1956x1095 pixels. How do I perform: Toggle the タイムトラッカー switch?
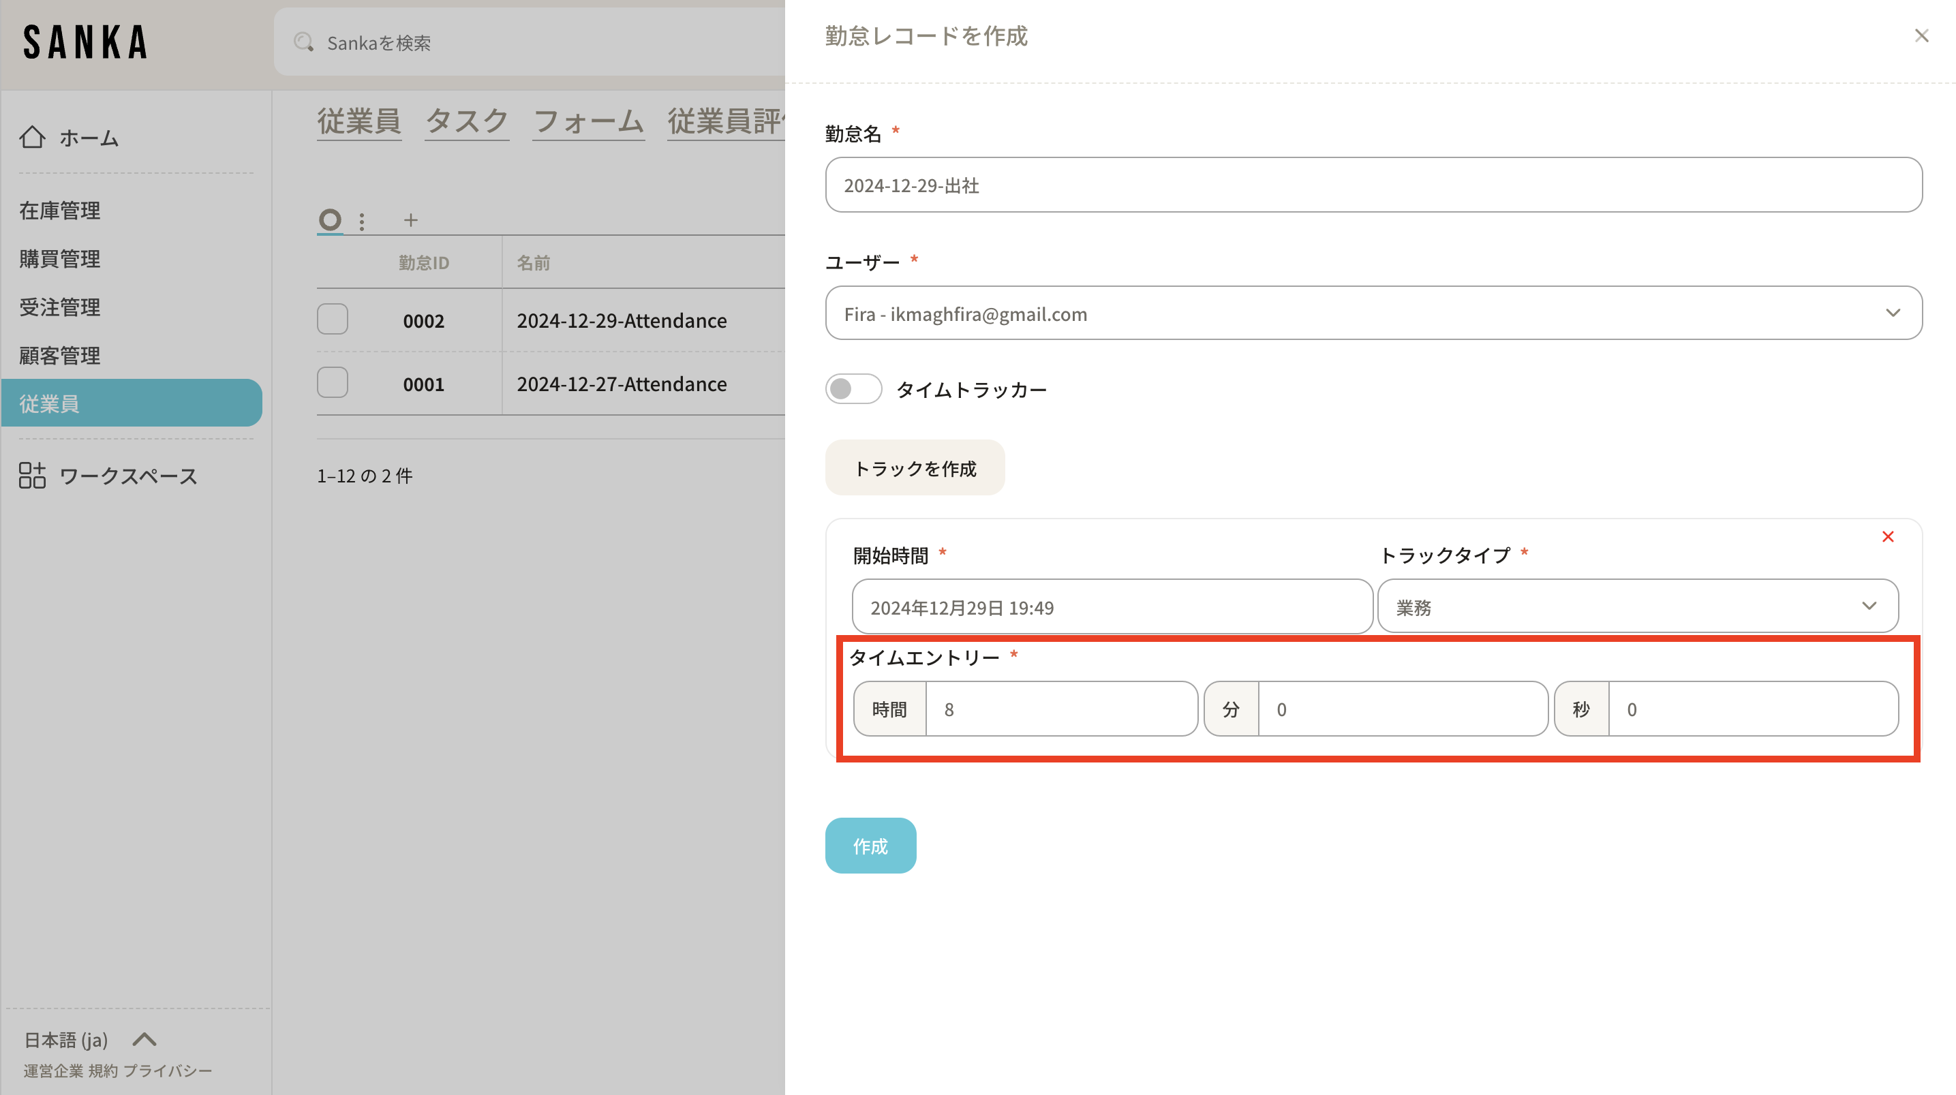coord(853,389)
